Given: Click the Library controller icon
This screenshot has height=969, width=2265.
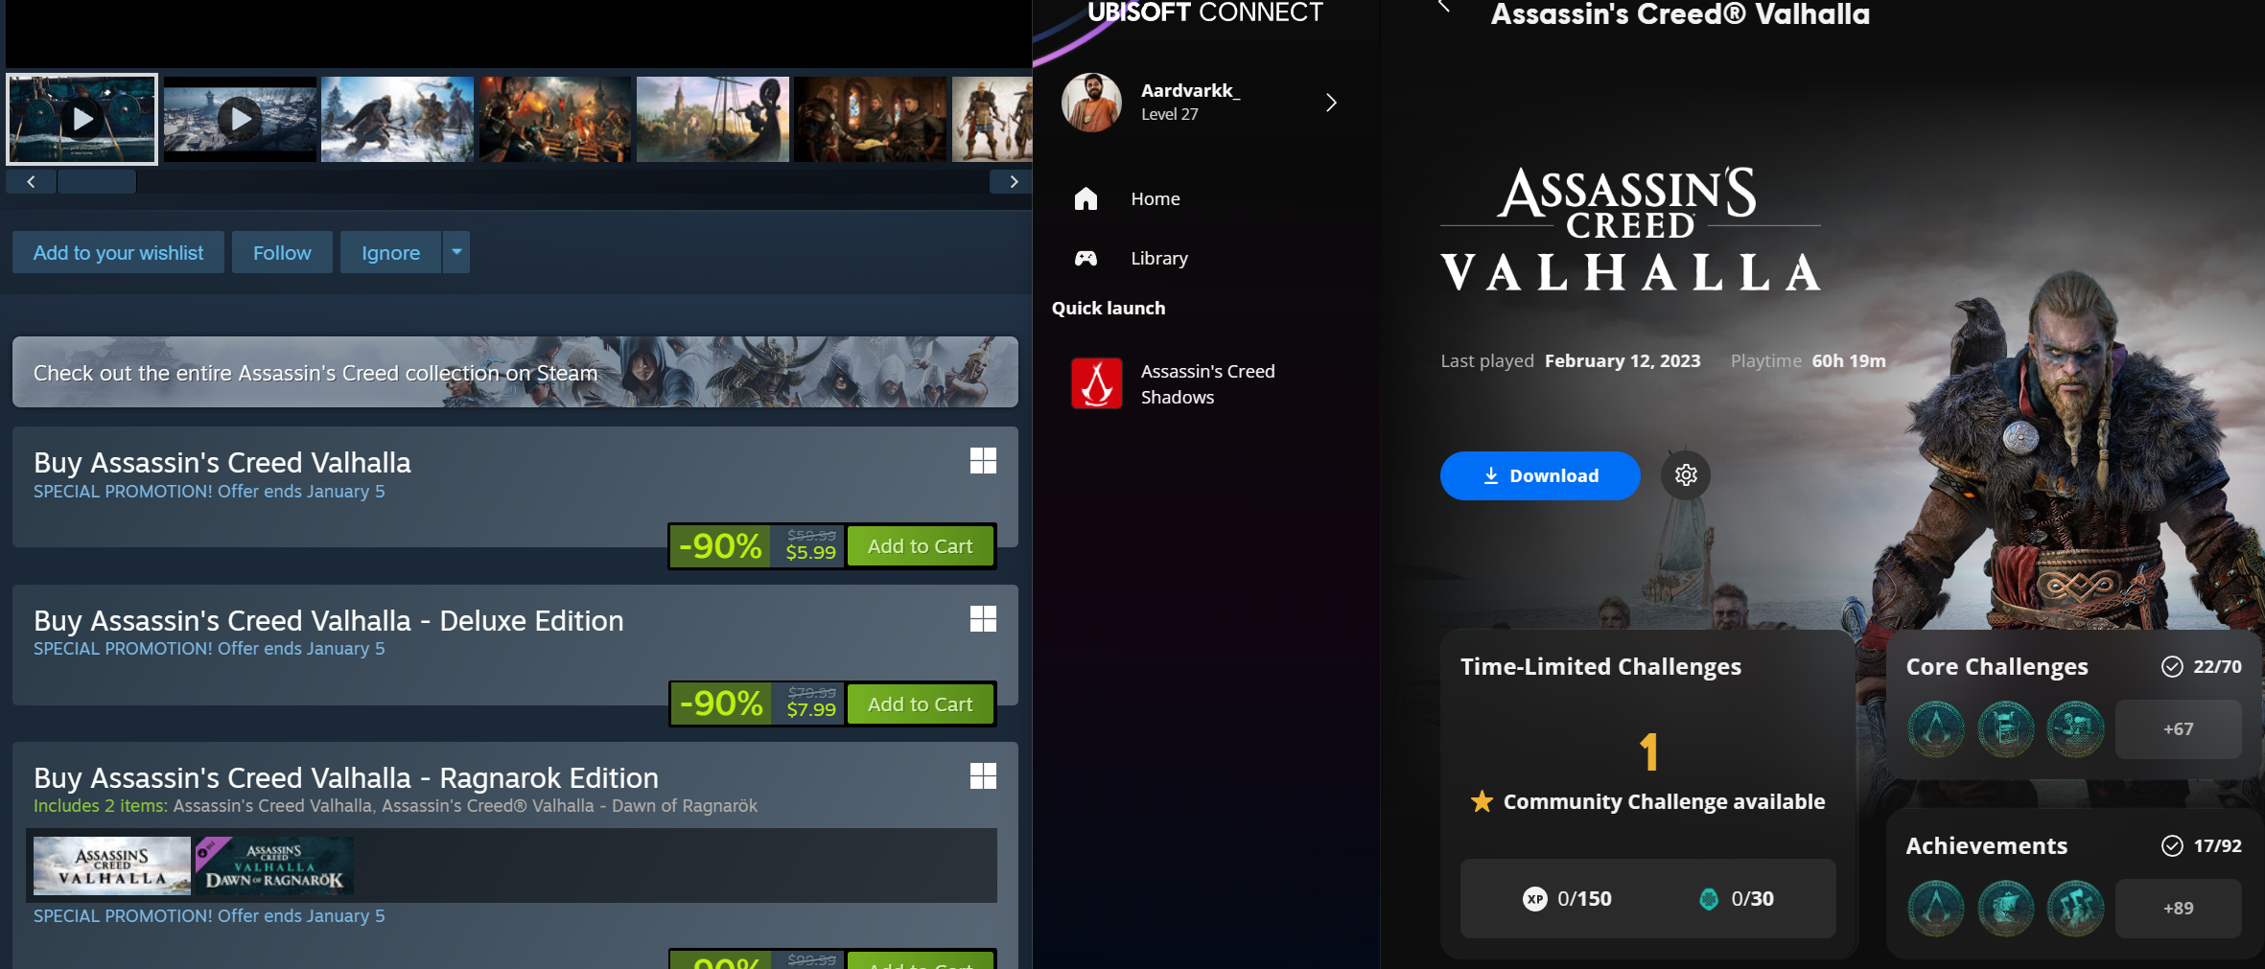Looking at the screenshot, I should (x=1086, y=258).
